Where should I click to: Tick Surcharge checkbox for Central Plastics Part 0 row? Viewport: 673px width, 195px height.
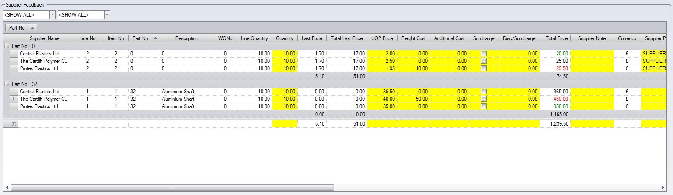pyautogui.click(x=484, y=54)
